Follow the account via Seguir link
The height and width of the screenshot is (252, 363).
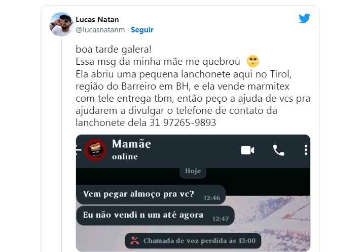coord(142,30)
